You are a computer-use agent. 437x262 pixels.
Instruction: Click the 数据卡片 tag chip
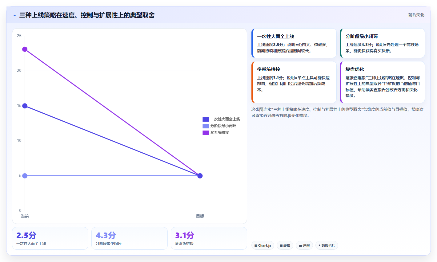pos(327,245)
